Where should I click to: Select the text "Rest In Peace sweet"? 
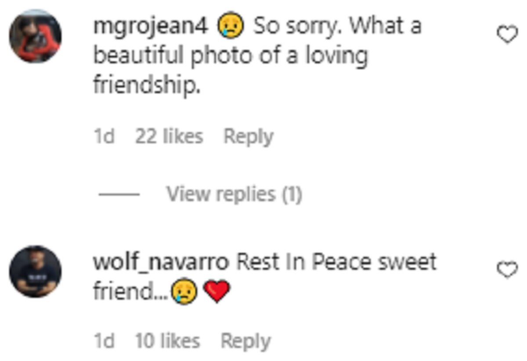[x=337, y=262]
